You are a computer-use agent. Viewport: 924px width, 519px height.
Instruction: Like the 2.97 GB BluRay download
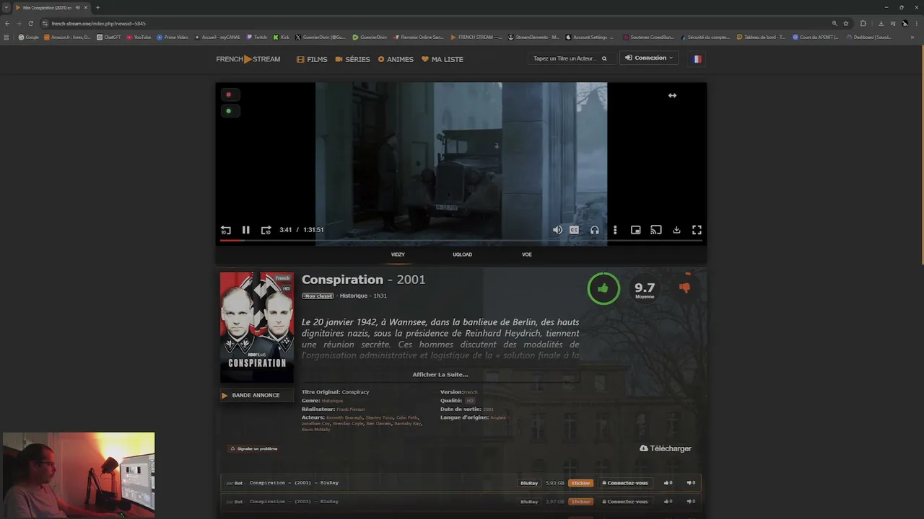click(668, 502)
